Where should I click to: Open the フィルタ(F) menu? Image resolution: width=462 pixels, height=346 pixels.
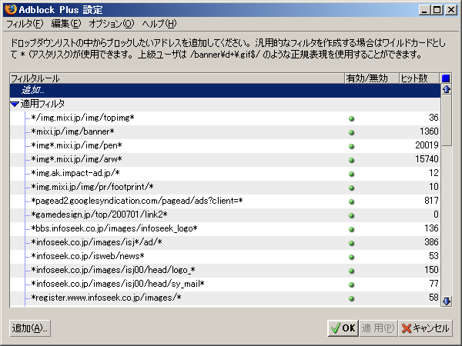pos(25,24)
